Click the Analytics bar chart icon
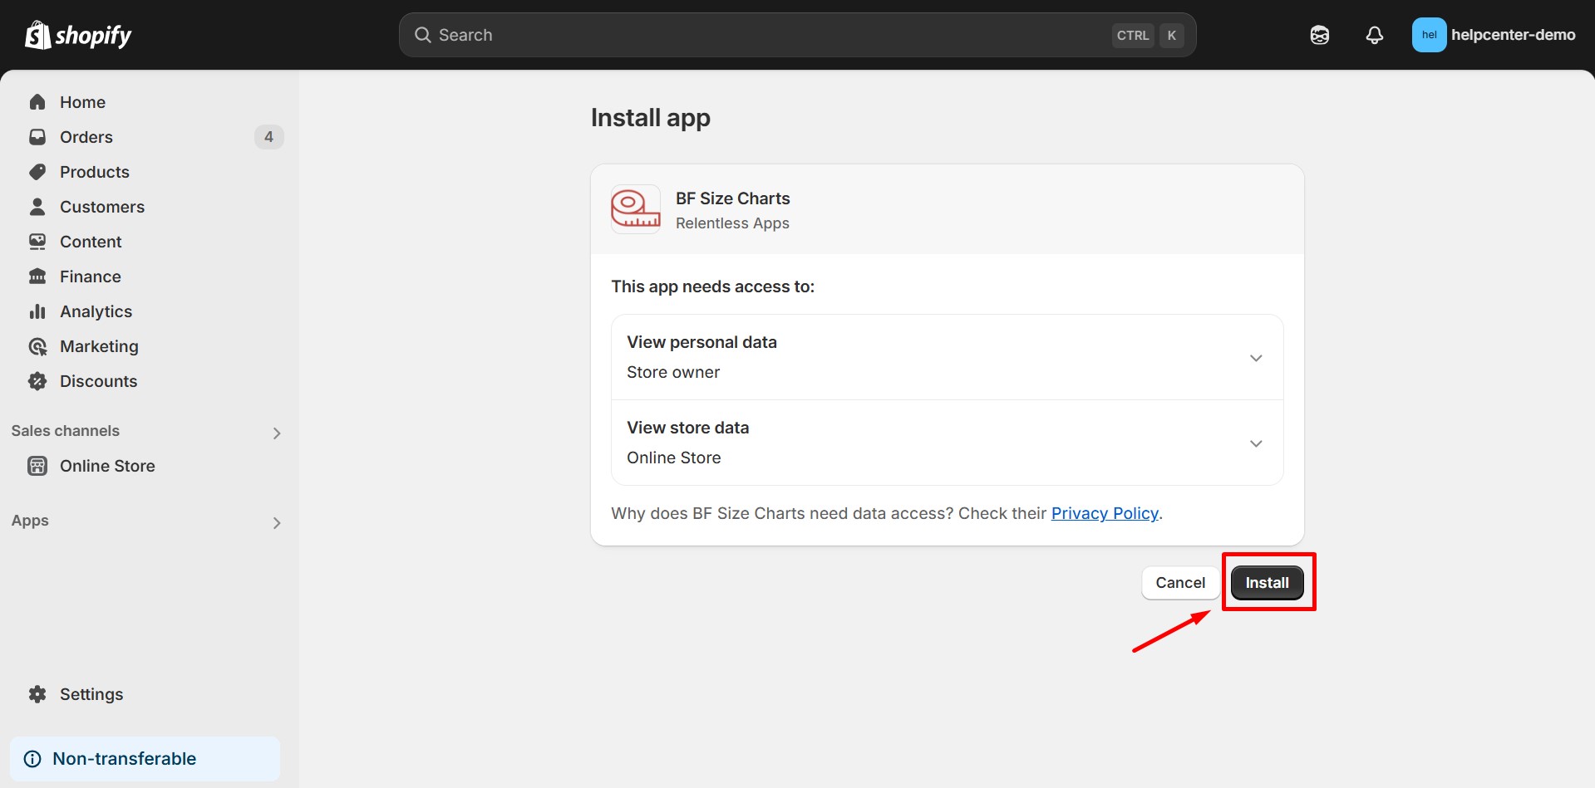This screenshot has width=1595, height=788. click(x=37, y=311)
